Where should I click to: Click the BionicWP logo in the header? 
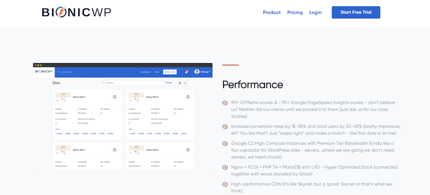tap(76, 12)
